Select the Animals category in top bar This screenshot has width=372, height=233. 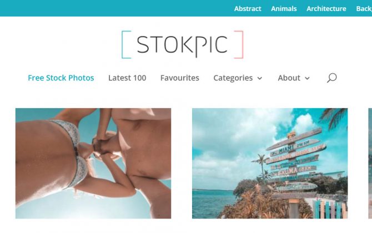tap(284, 8)
